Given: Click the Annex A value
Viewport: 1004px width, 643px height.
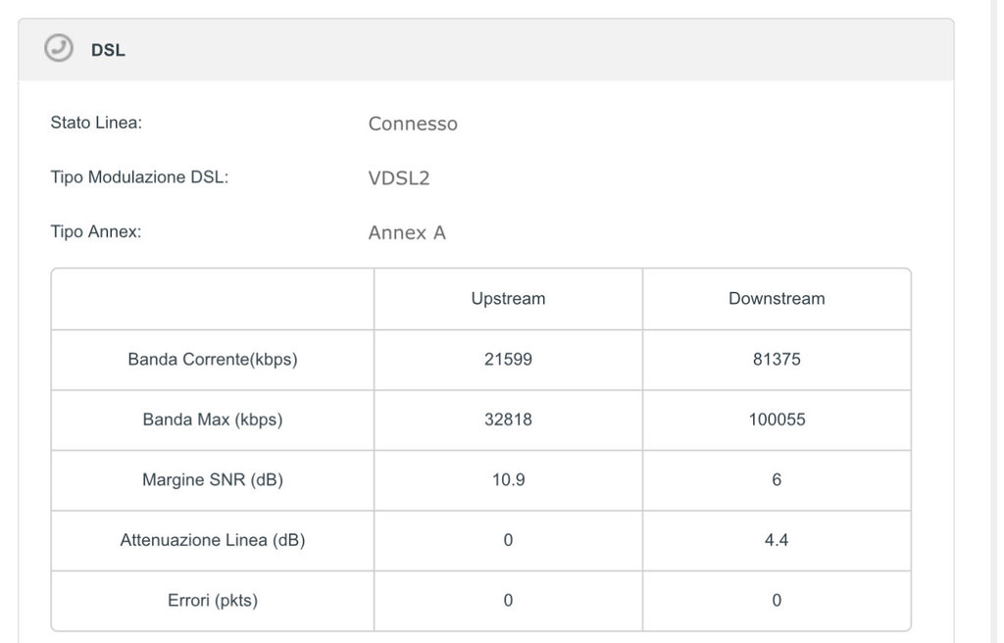Looking at the screenshot, I should (x=407, y=233).
